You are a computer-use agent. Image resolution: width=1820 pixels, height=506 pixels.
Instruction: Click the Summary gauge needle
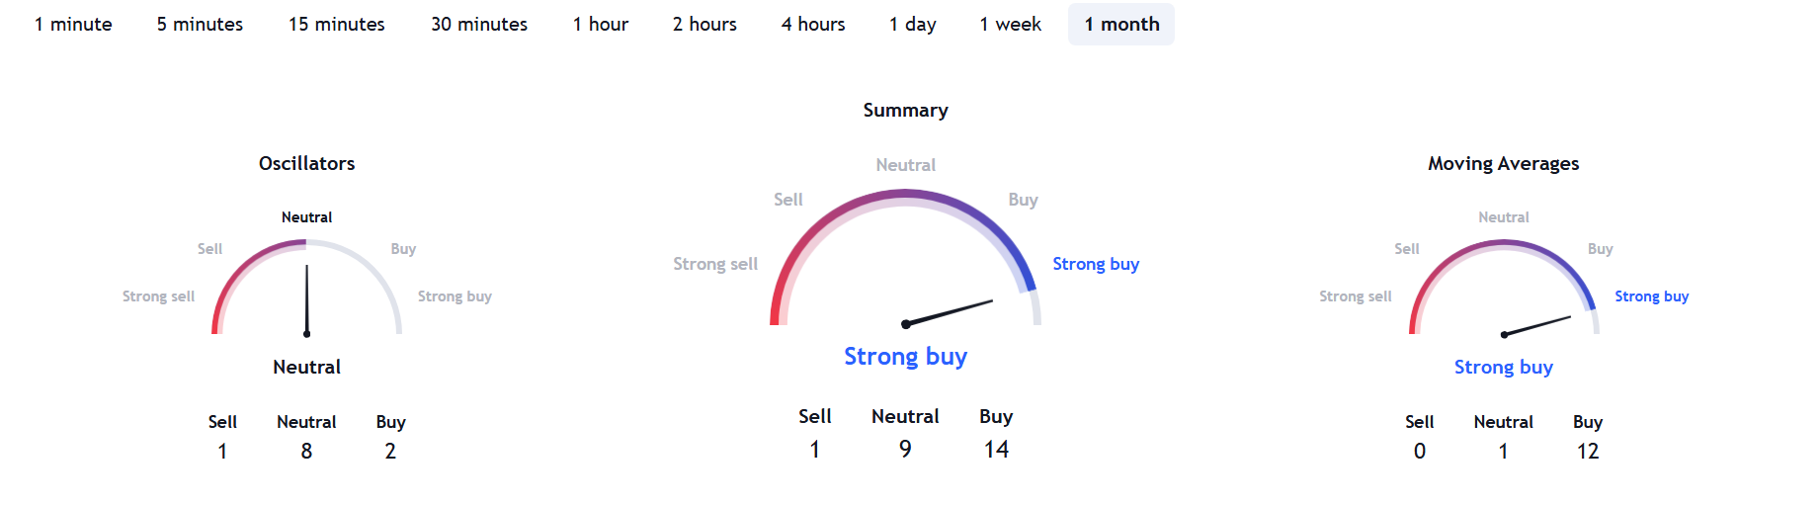point(949,312)
